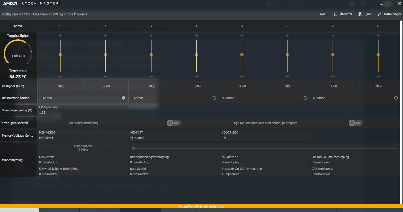This screenshot has width=403, height=212.
Task: Raise core 4 speed using the plus icon
Action: coord(197,35)
